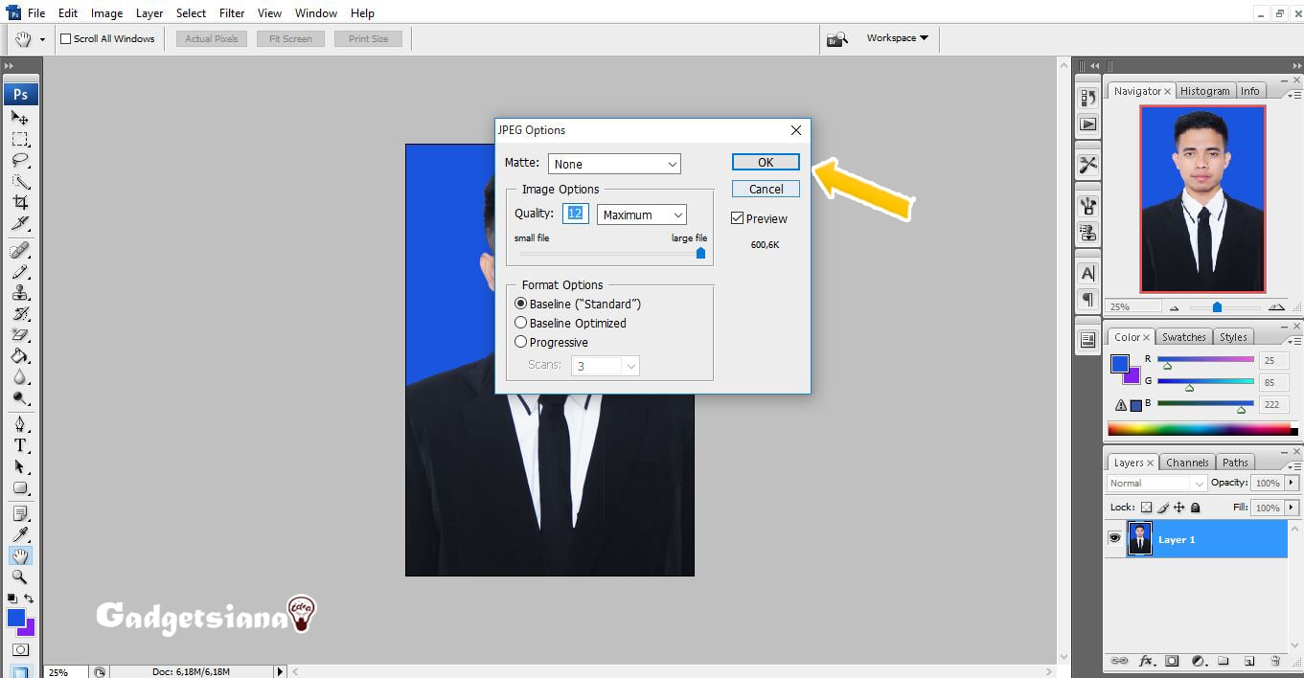The image size is (1304, 678).
Task: Toggle Lock position icon
Action: point(1179,508)
